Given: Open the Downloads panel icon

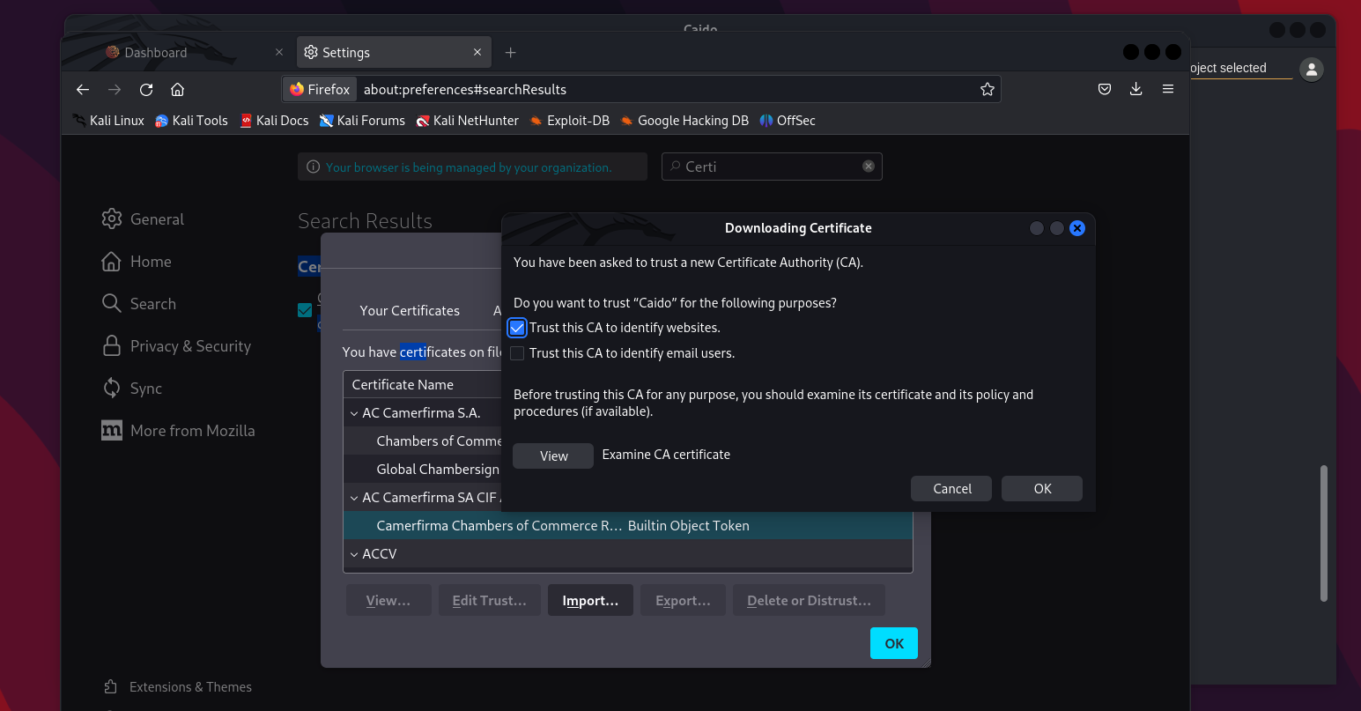Looking at the screenshot, I should pyautogui.click(x=1136, y=89).
